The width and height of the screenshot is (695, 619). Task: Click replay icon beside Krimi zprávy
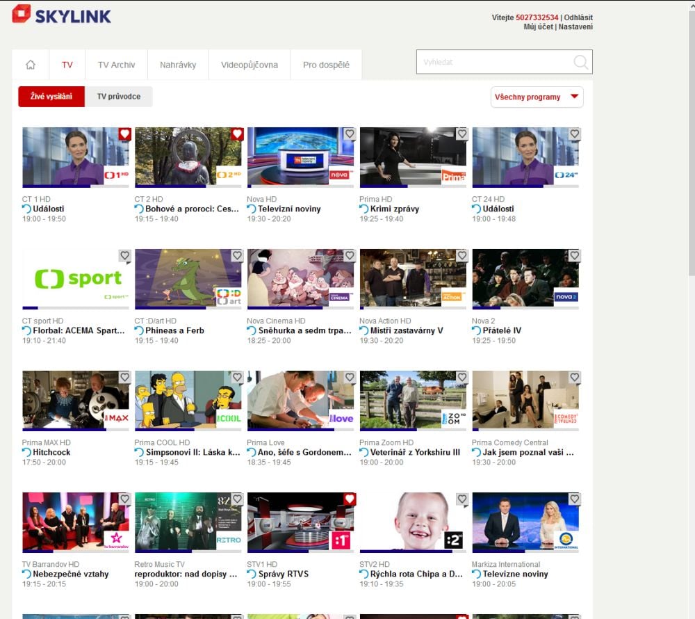pyautogui.click(x=364, y=209)
